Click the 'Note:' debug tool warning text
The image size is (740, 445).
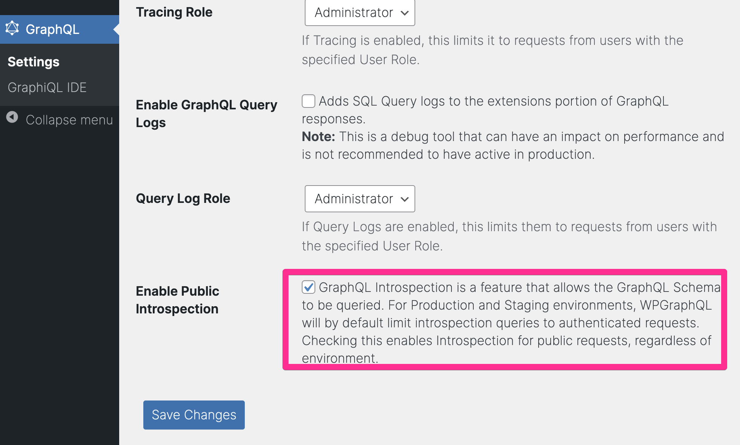[513, 145]
